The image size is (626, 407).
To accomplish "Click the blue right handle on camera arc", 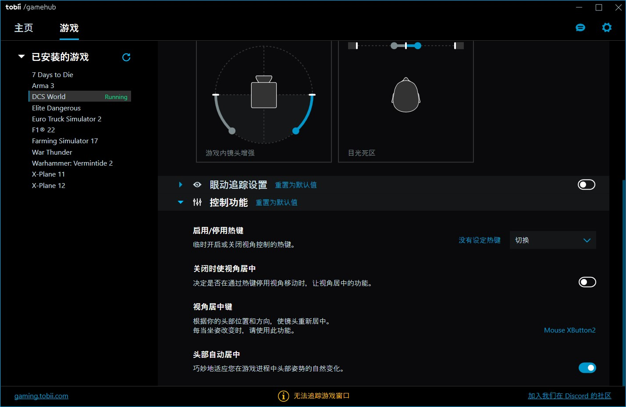I will click(x=296, y=131).
